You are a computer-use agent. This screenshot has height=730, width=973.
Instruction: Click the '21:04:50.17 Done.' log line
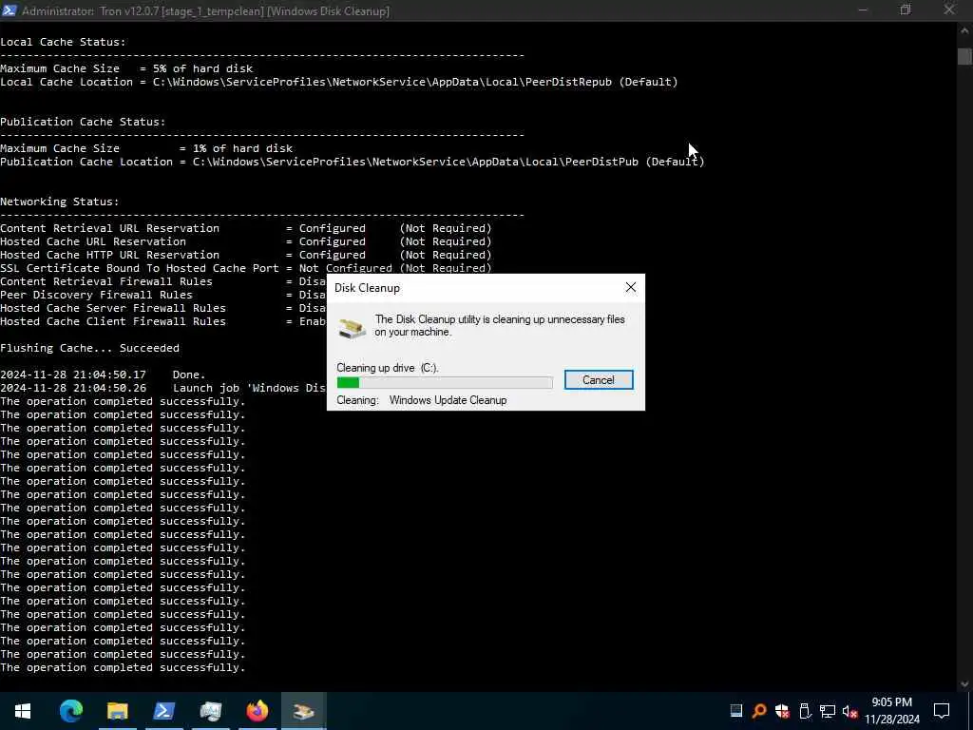click(x=103, y=375)
